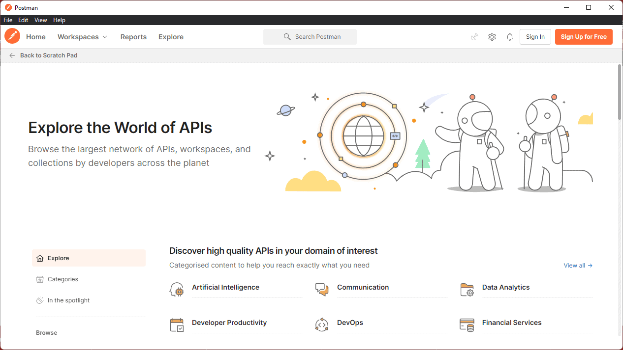This screenshot has height=350, width=623.
Task: Open the Explore tab in the header
Action: click(x=171, y=37)
